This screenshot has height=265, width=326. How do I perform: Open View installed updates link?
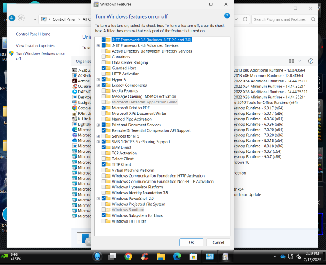pyautogui.click(x=35, y=46)
